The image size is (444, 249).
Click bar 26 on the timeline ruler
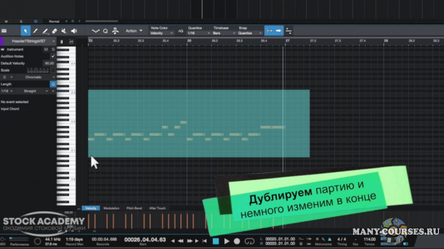[x=189, y=40]
